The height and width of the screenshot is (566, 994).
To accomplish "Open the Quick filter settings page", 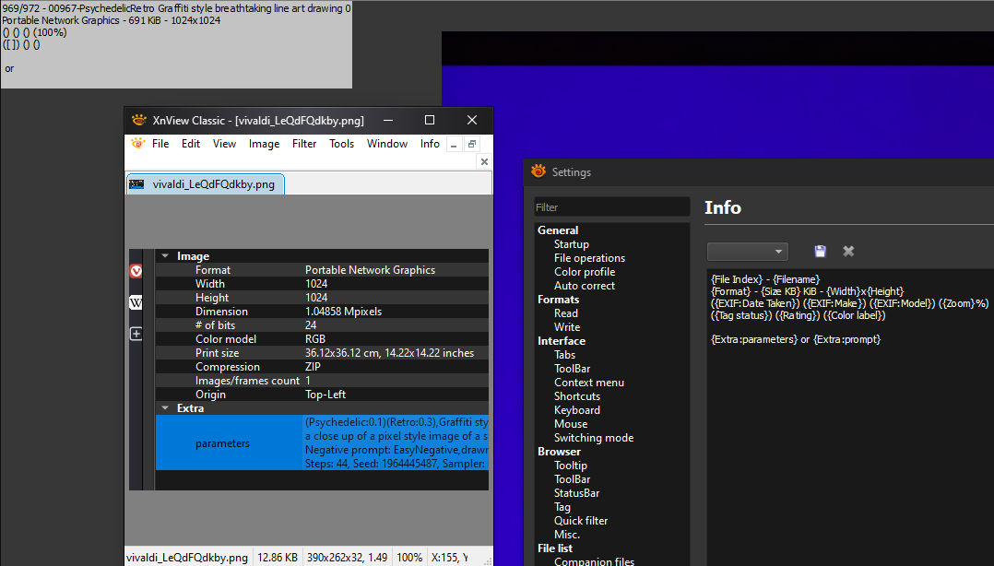I will 581,521.
